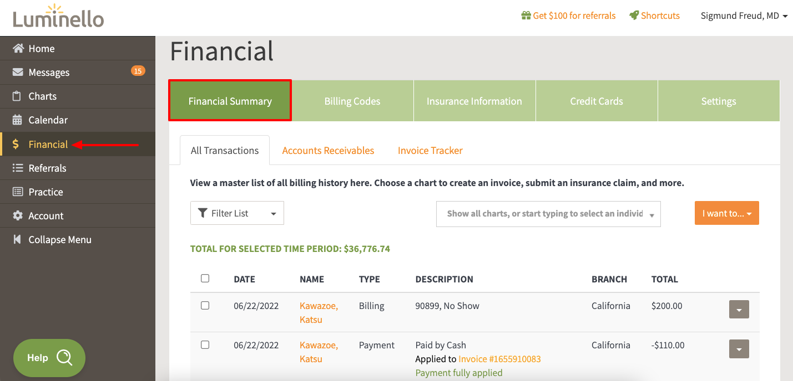Click the 90899, No Show description
The width and height of the screenshot is (793, 381).
click(x=447, y=306)
